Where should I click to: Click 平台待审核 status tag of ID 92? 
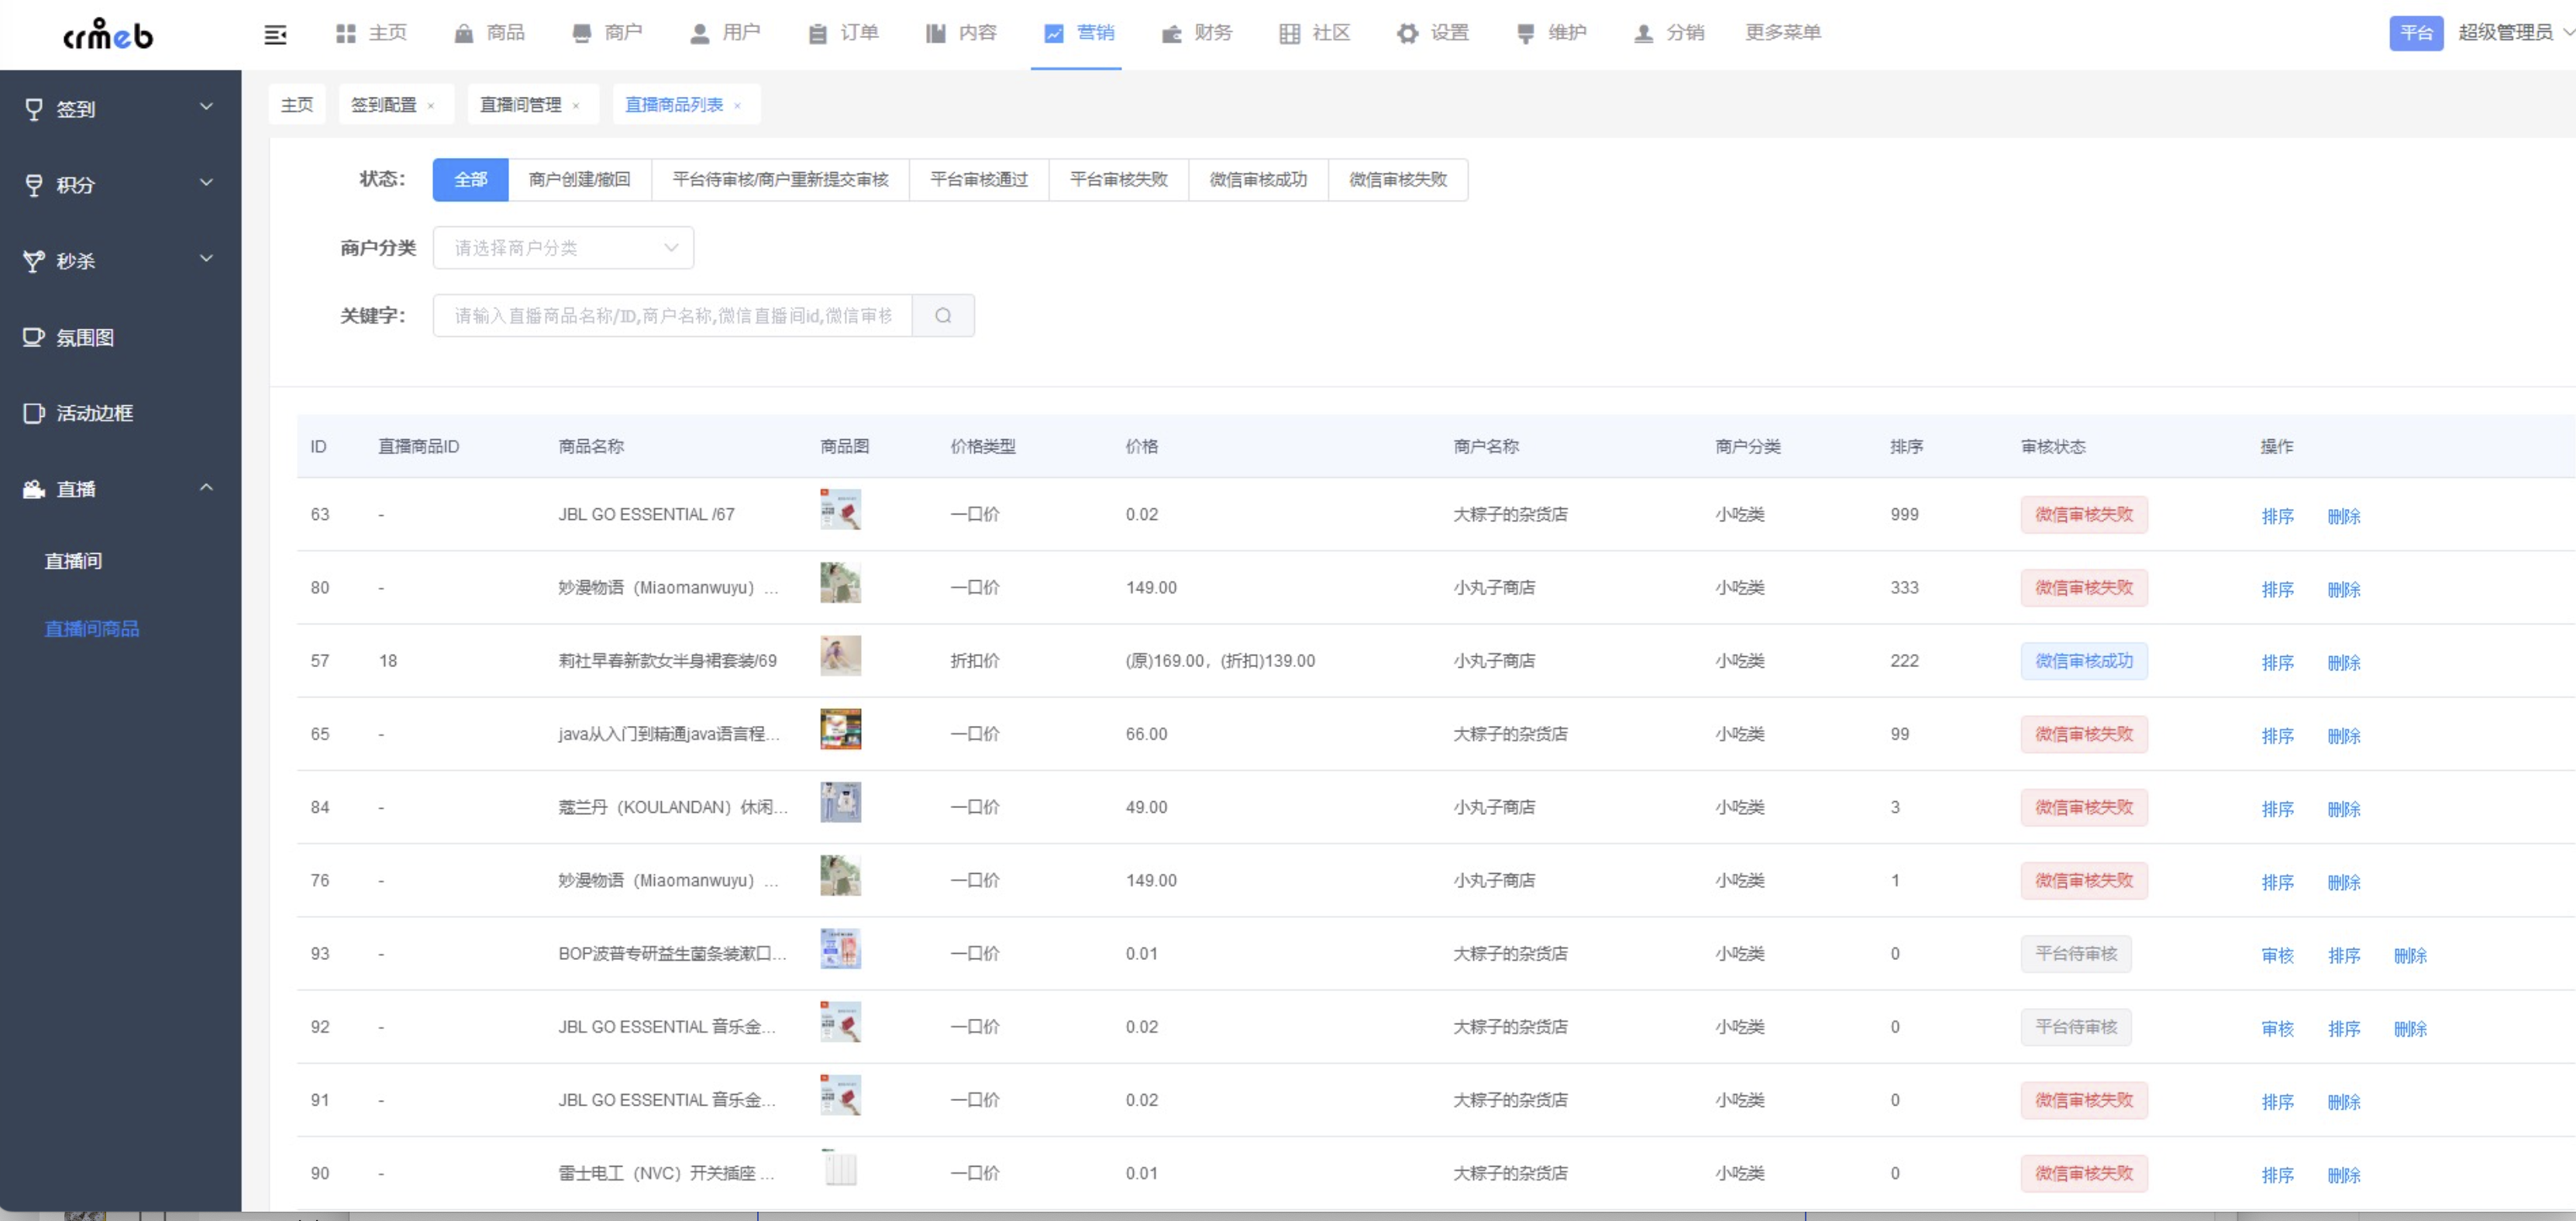[2076, 1027]
